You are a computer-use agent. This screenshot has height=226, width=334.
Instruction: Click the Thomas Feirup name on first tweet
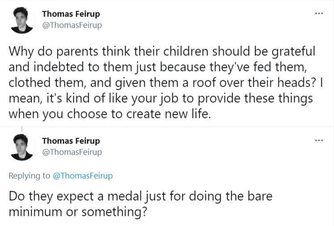tap(71, 14)
